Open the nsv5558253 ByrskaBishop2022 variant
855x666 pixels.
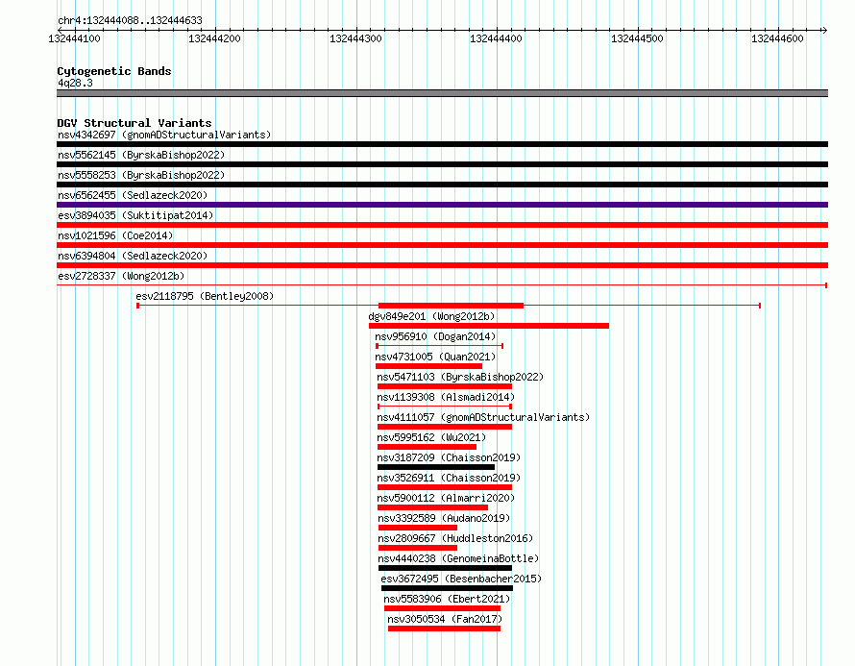point(141,175)
